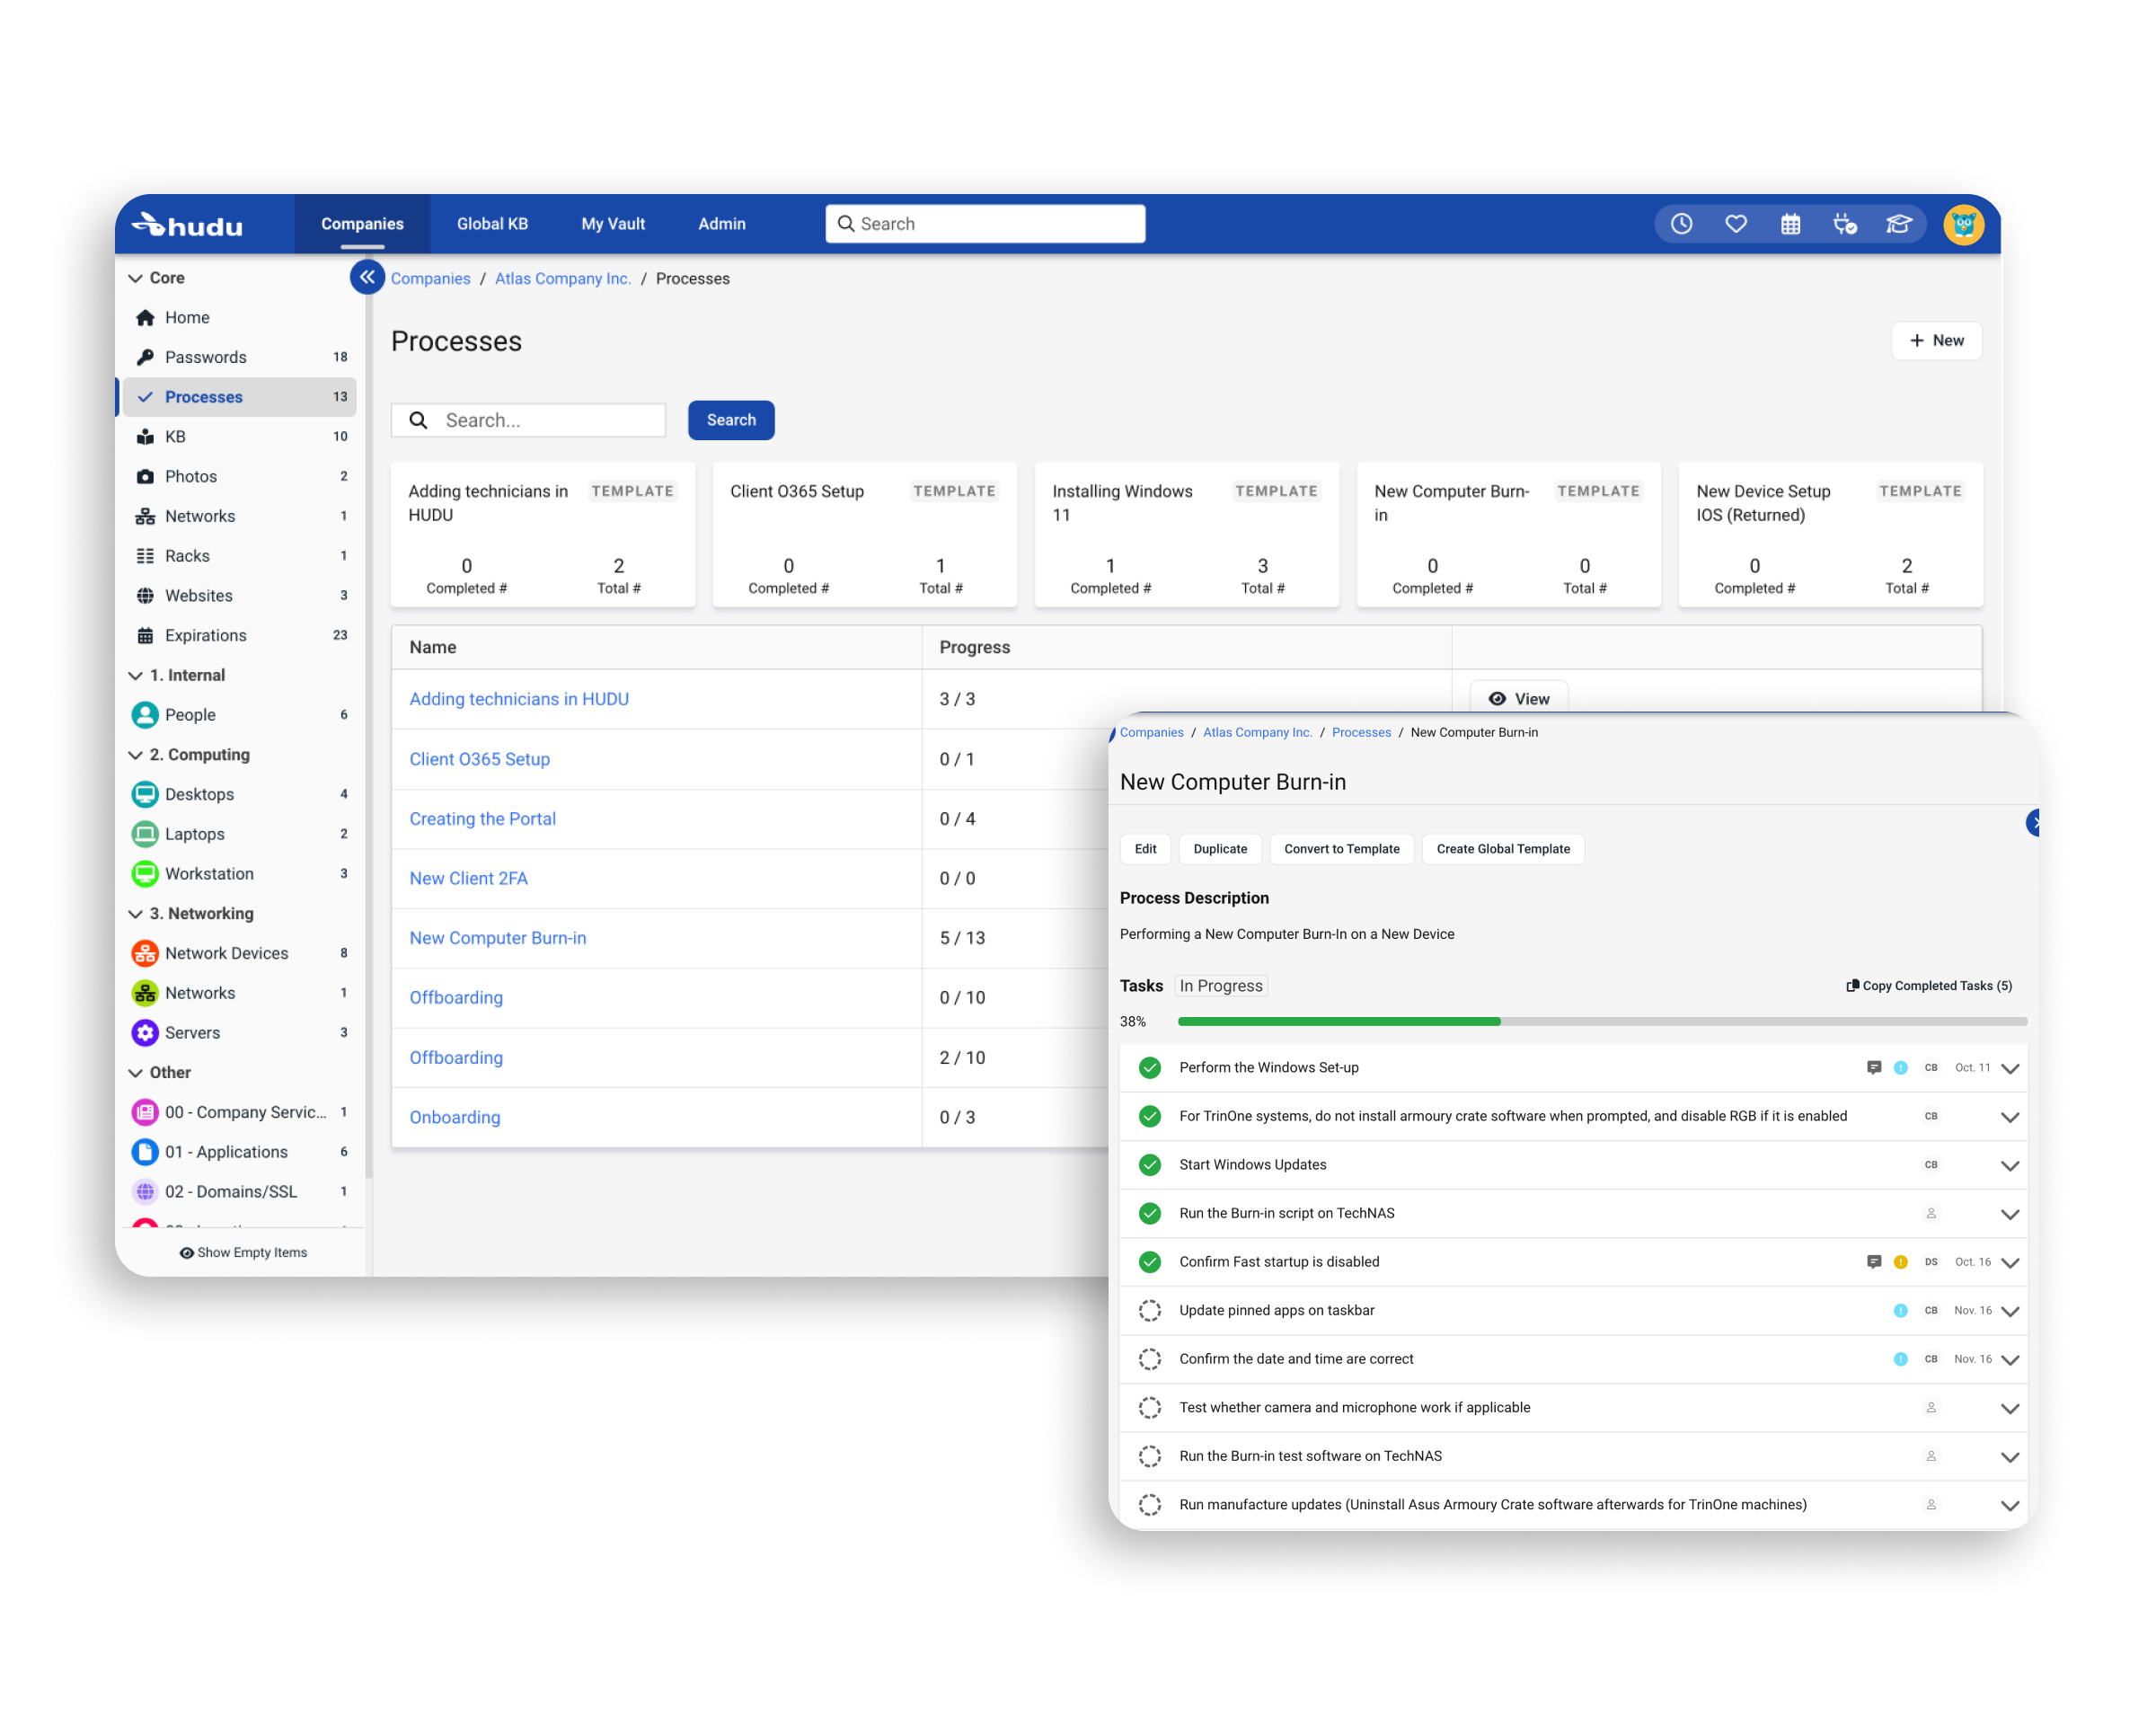
Task: Uncheck Start Windows Updates completion
Action: click(1149, 1164)
